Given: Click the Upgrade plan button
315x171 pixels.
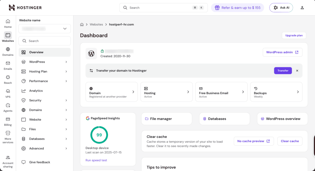Looking at the screenshot, I should click(x=294, y=35).
